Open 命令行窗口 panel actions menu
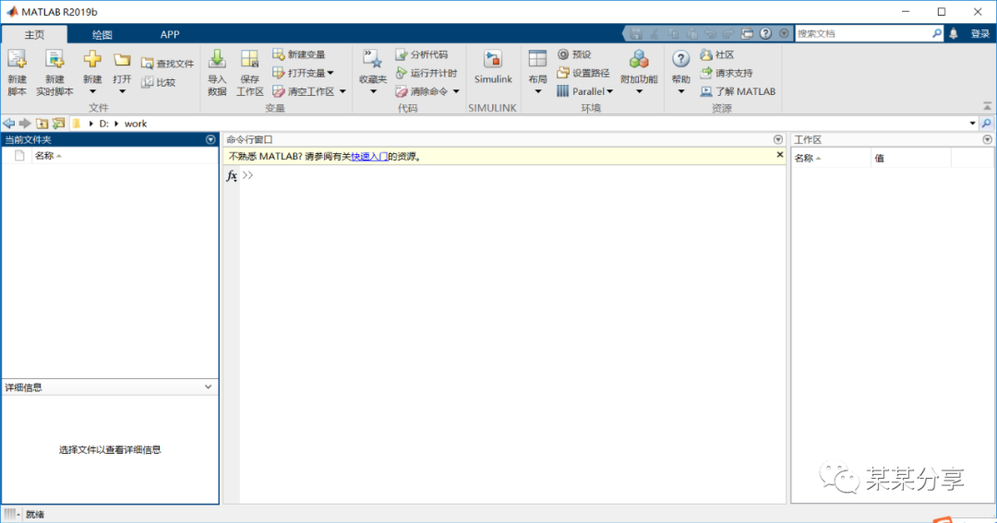 (777, 139)
